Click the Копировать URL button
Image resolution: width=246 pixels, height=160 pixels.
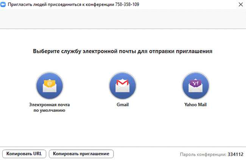click(24, 154)
